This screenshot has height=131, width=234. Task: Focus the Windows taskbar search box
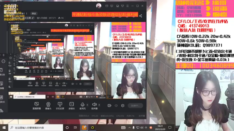(36, 128)
